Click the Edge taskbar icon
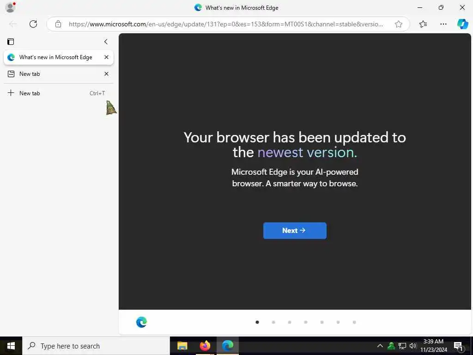This screenshot has width=473, height=355. click(x=228, y=346)
